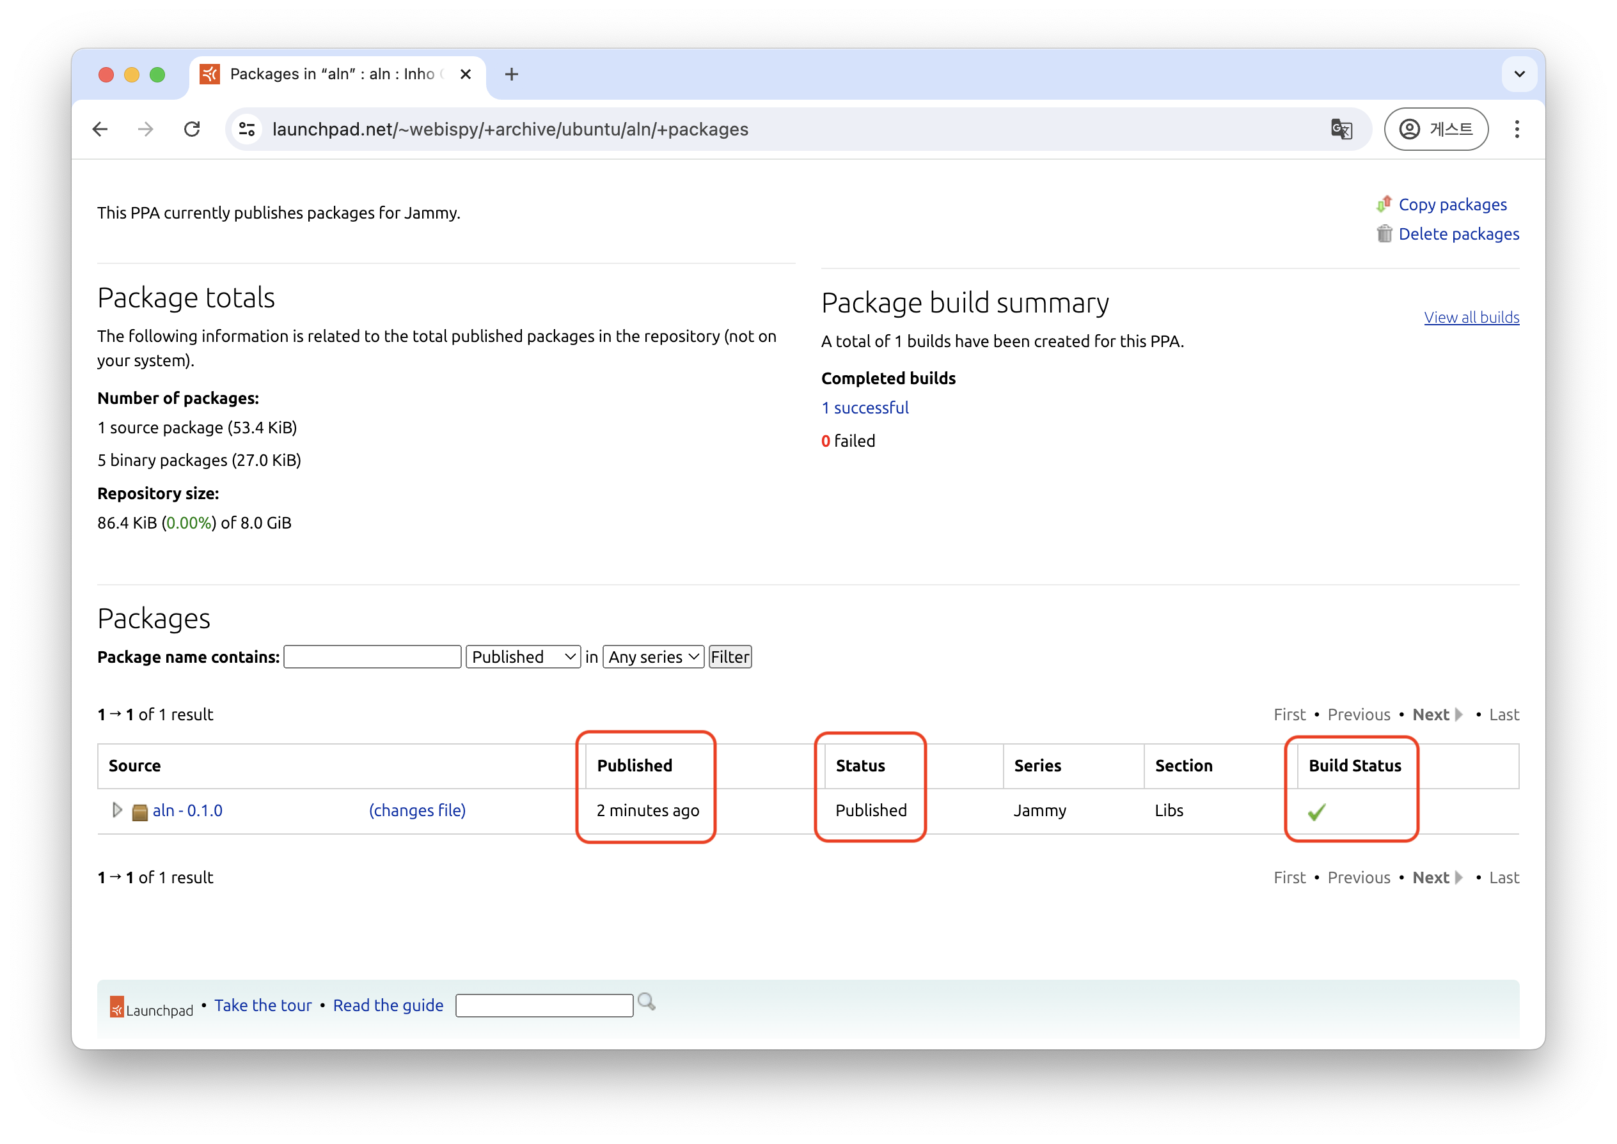Open View all builds link
Image resolution: width=1617 pixels, height=1144 pixels.
pos(1471,318)
